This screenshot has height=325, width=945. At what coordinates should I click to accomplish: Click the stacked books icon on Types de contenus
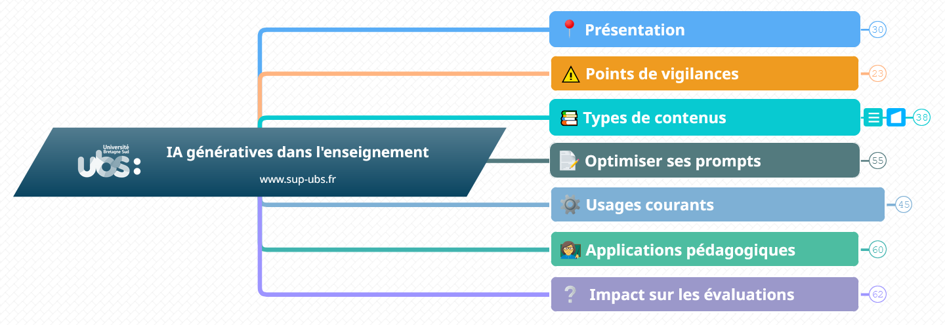coord(569,118)
